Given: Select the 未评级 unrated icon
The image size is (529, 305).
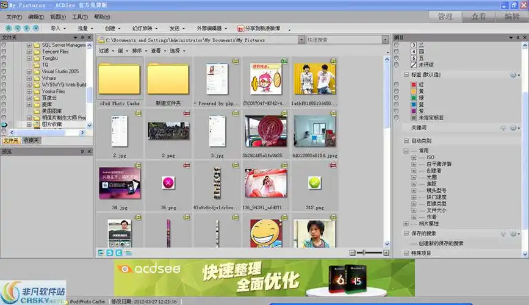Looking at the screenshot, I should click(x=414, y=65).
